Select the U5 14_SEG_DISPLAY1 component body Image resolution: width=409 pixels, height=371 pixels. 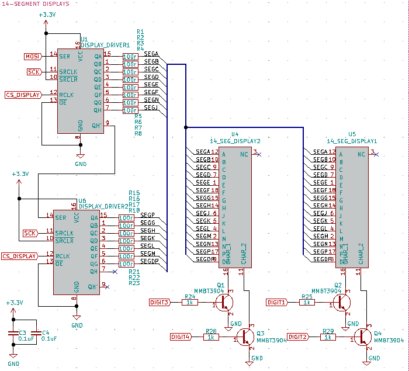(x=352, y=207)
